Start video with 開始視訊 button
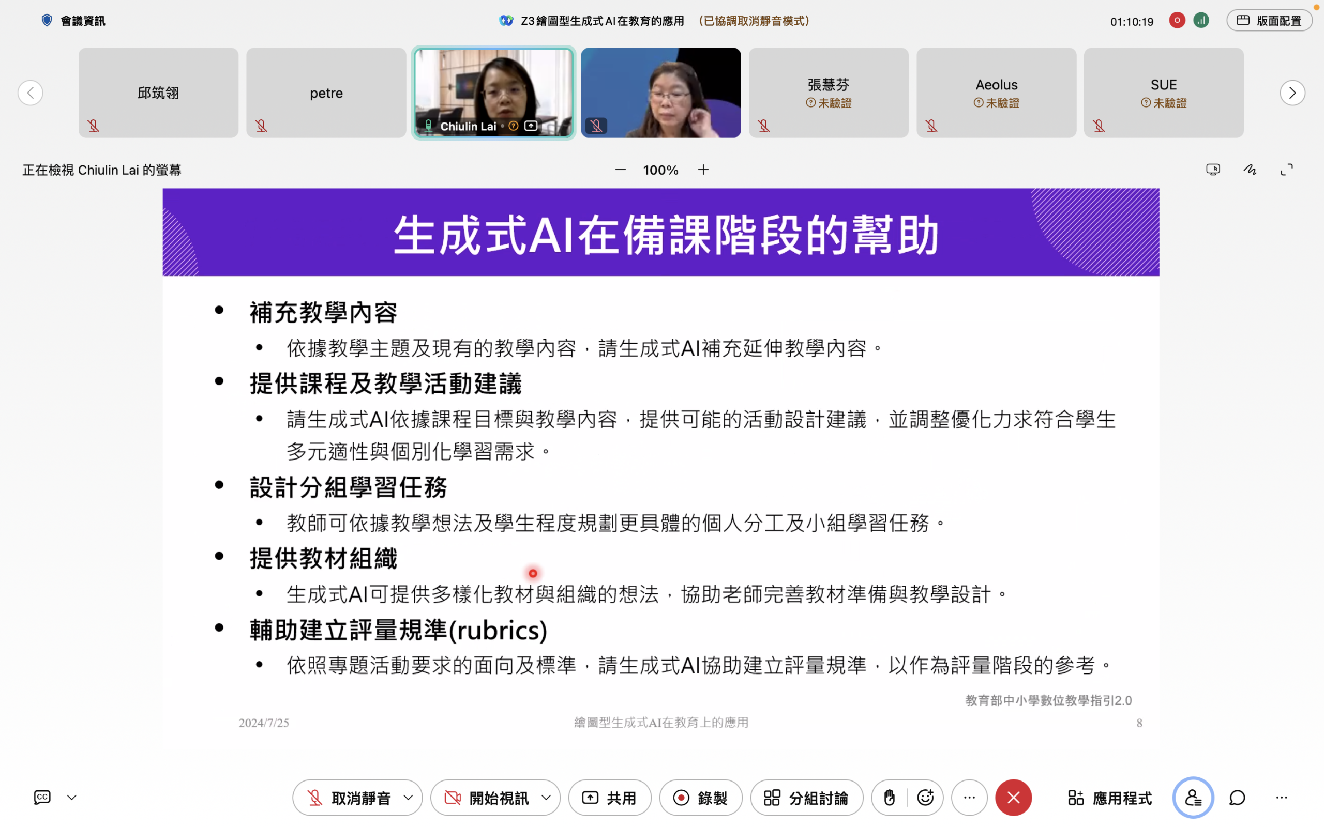The image size is (1324, 827). point(487,798)
